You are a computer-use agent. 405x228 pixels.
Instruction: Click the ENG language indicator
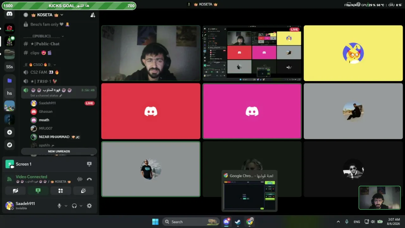tap(357, 222)
